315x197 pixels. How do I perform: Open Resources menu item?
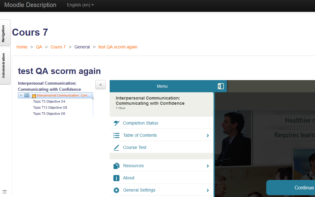(161, 166)
